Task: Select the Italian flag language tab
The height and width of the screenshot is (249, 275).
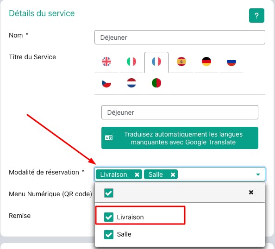Action: 131,62
